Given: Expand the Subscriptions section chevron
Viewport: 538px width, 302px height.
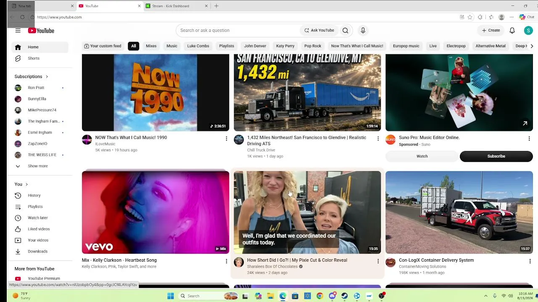Looking at the screenshot, I should (47, 77).
